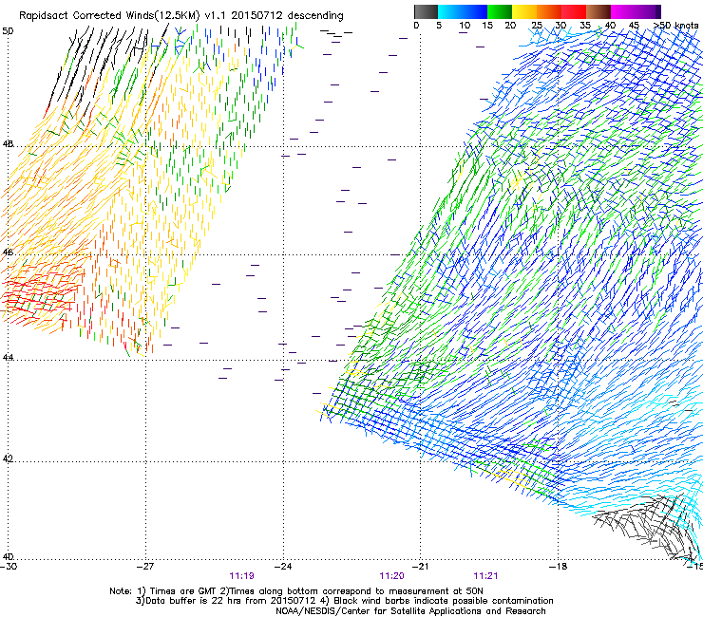Screen dimensions: 703x617
Task: Click the latitude label 40
Action: coord(8,556)
